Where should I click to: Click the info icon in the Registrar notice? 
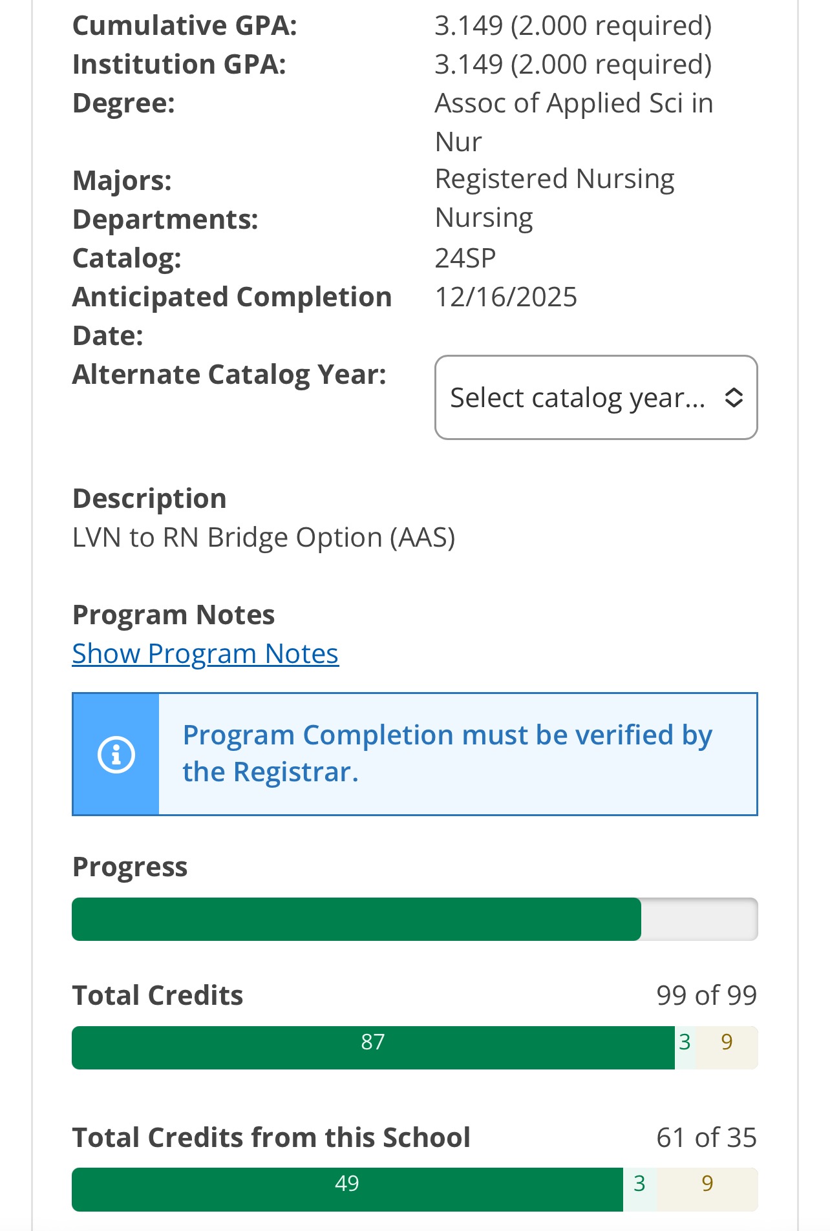tap(116, 754)
